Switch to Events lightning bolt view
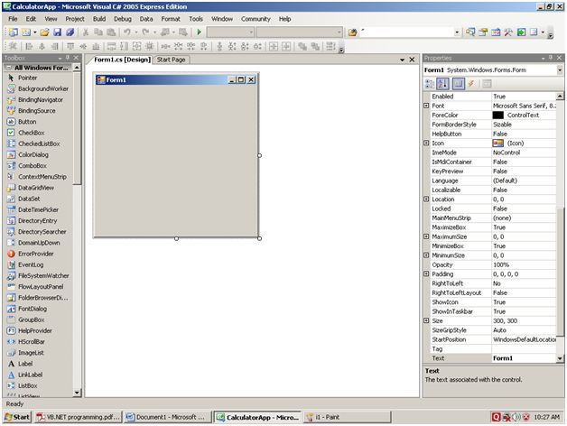Image resolution: width=567 pixels, height=426 pixels. click(471, 84)
